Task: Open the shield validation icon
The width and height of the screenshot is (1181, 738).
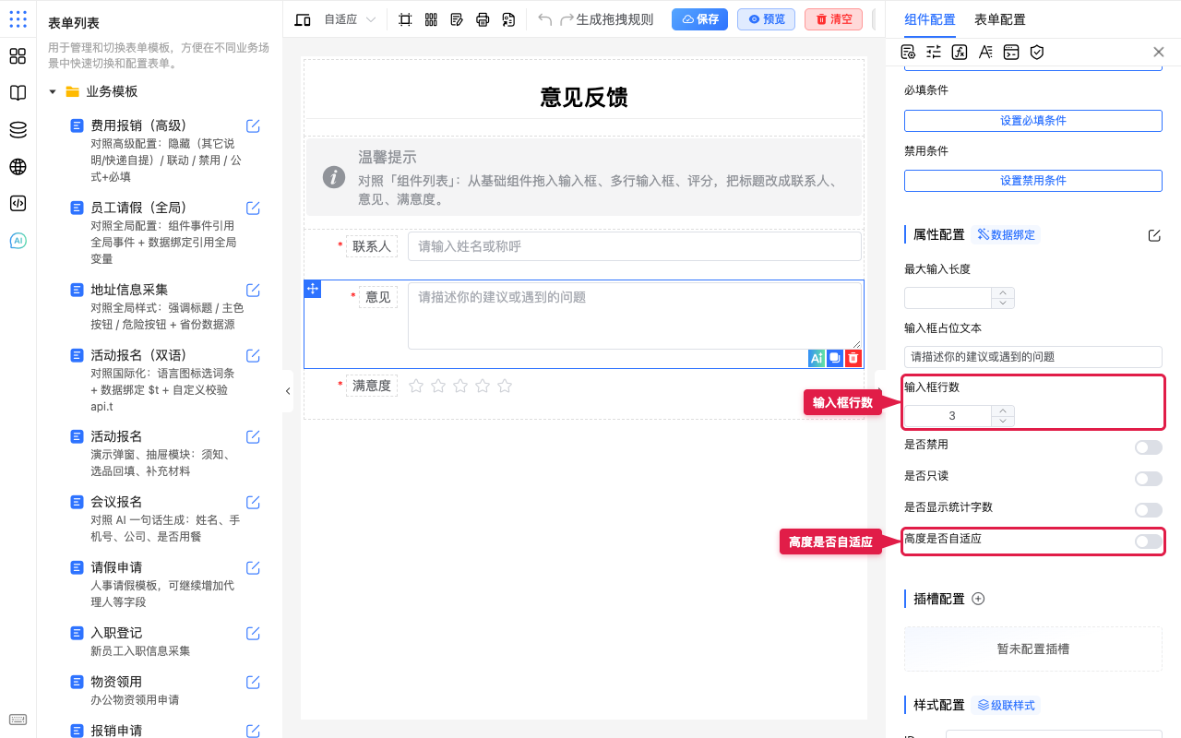Action: pyautogui.click(x=1037, y=53)
